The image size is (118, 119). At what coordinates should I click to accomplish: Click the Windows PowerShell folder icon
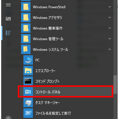[26, 7]
